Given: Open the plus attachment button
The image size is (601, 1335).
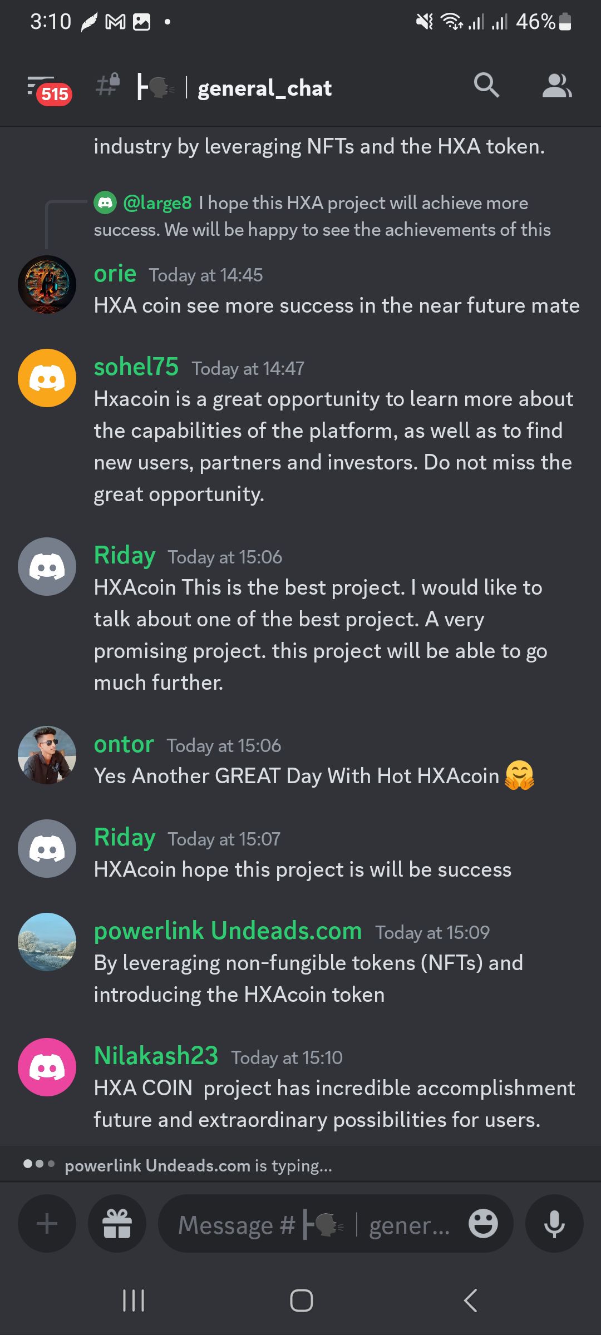Looking at the screenshot, I should [x=47, y=1223].
